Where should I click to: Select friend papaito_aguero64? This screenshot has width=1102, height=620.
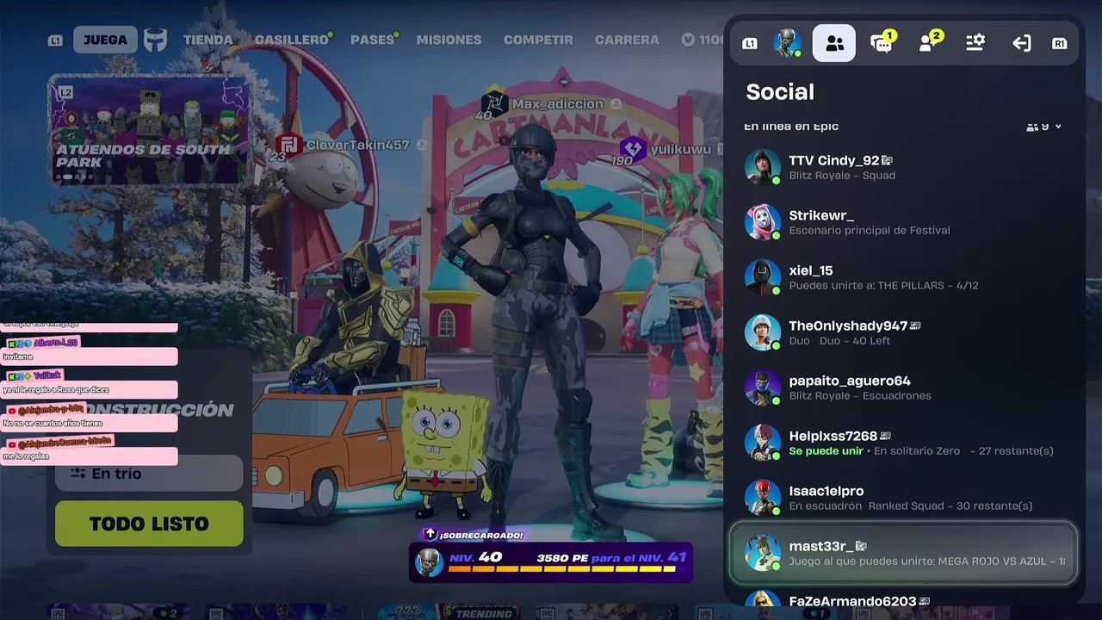click(902, 387)
